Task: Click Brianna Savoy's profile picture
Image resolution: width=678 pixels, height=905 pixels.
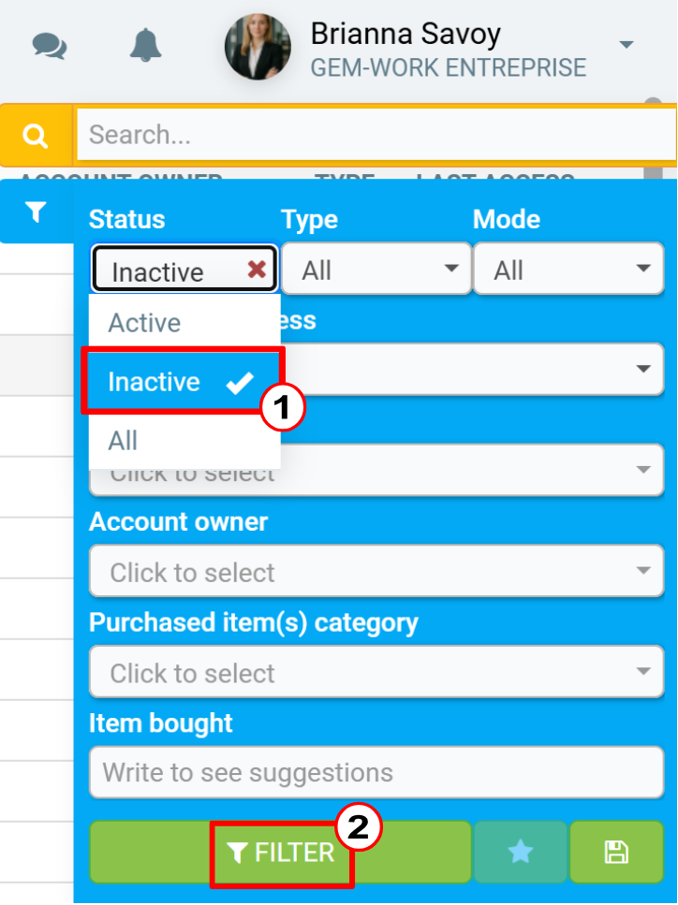Action: tap(258, 47)
